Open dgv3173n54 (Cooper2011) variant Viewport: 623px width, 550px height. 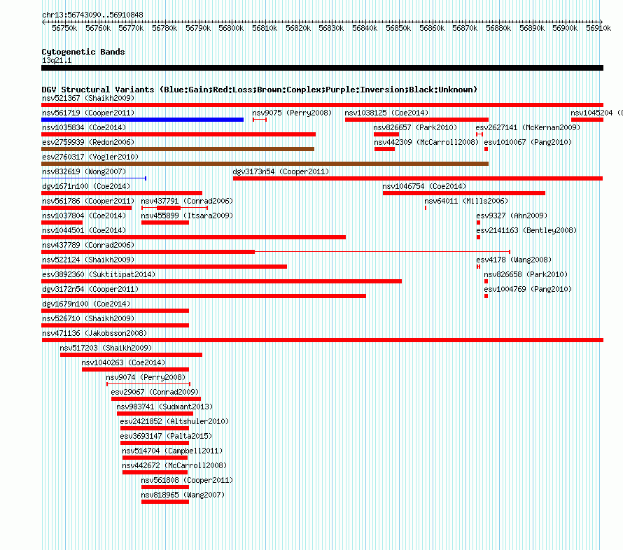[281, 171]
